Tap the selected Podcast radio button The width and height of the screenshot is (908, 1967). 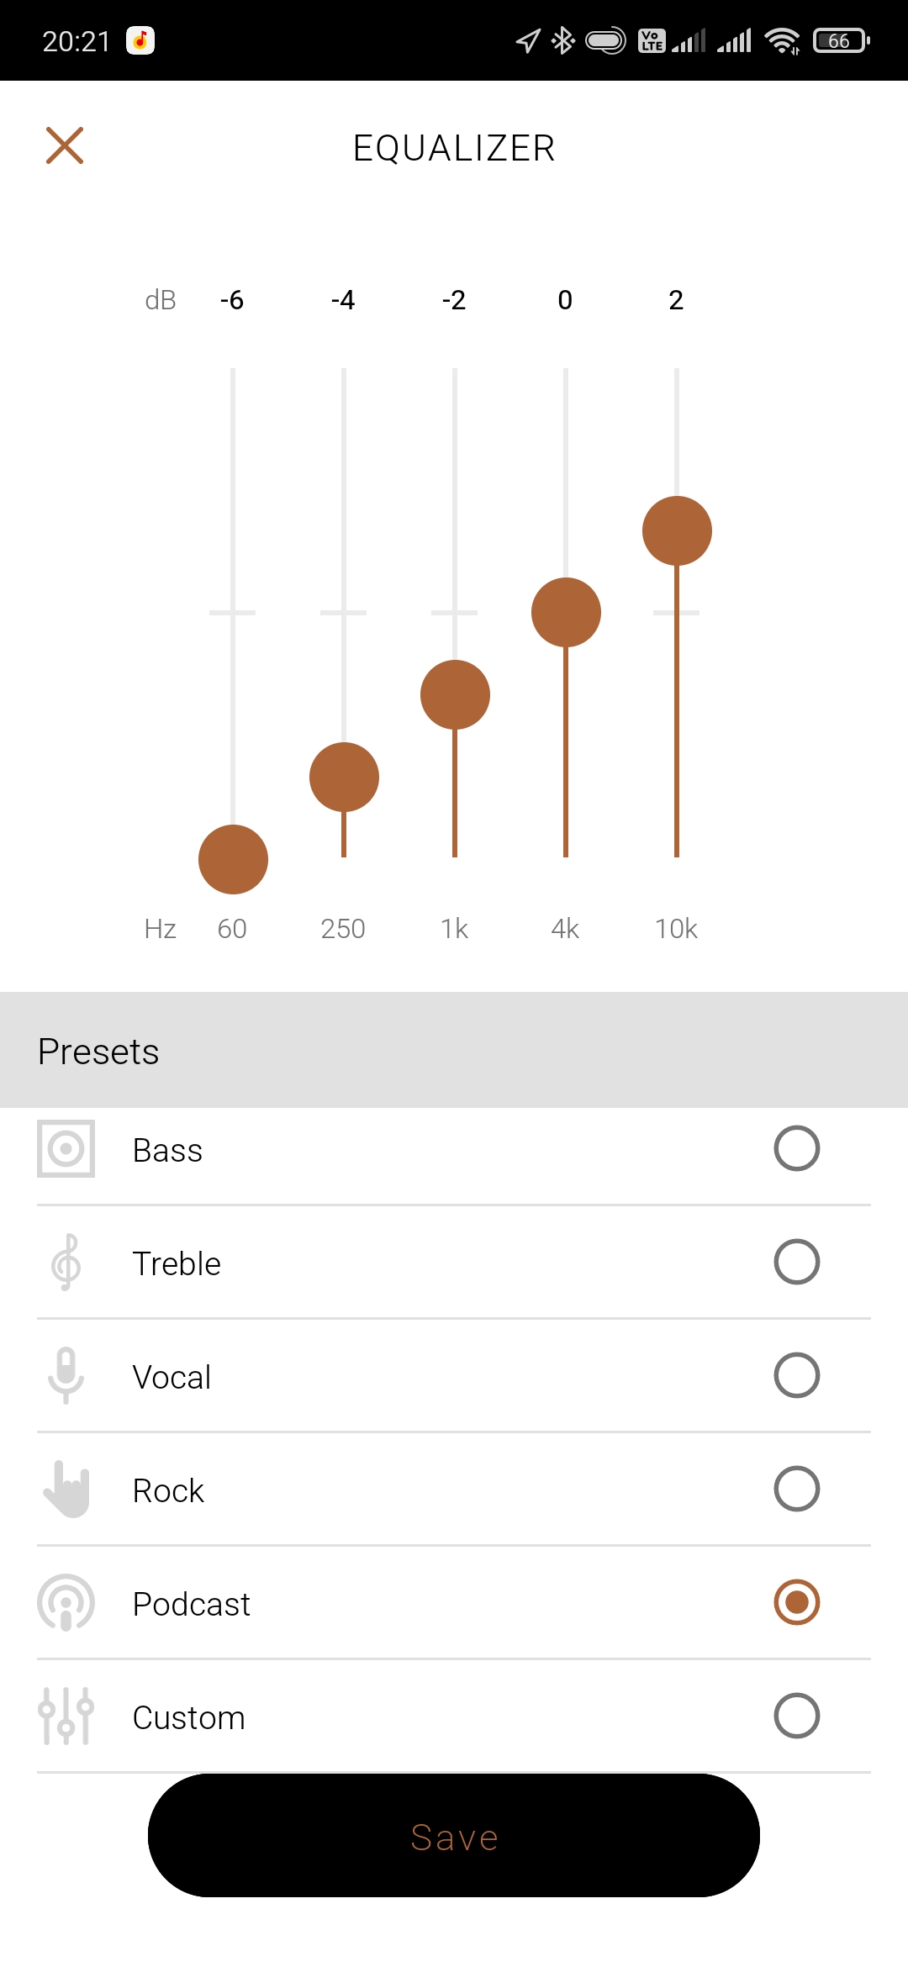(x=796, y=1603)
